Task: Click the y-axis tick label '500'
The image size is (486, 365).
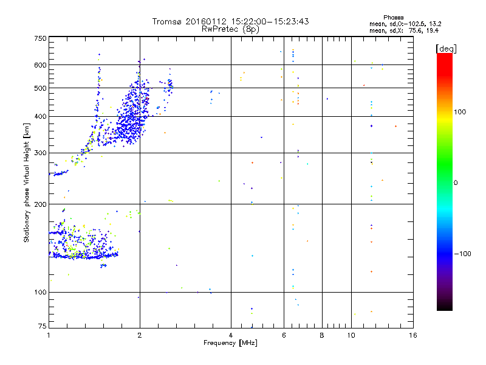Action: [40, 88]
